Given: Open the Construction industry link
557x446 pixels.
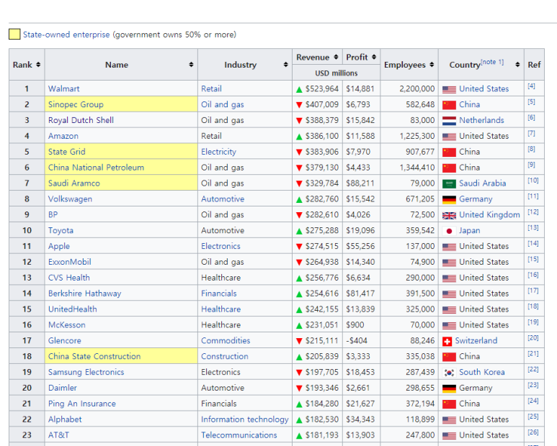Looking at the screenshot, I should coord(225,356).
